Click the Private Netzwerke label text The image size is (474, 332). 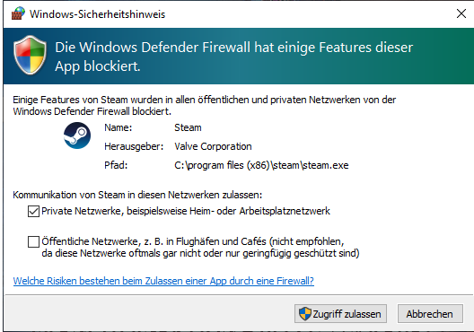[186, 211]
